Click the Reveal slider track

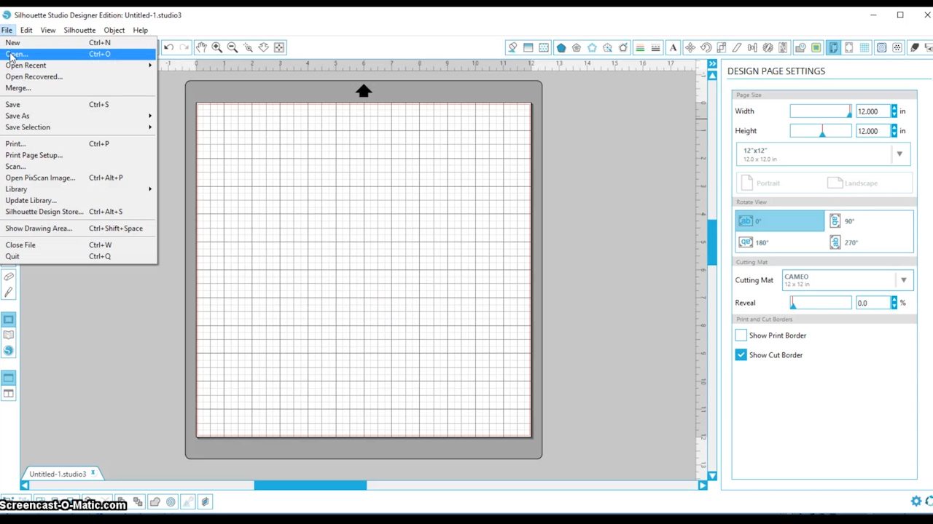click(x=820, y=303)
